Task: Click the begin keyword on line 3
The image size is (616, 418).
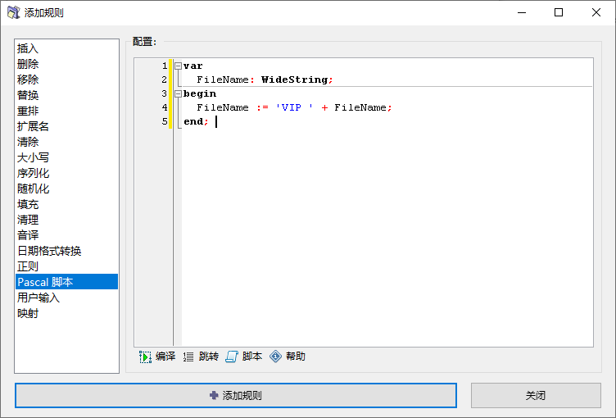Action: click(200, 94)
